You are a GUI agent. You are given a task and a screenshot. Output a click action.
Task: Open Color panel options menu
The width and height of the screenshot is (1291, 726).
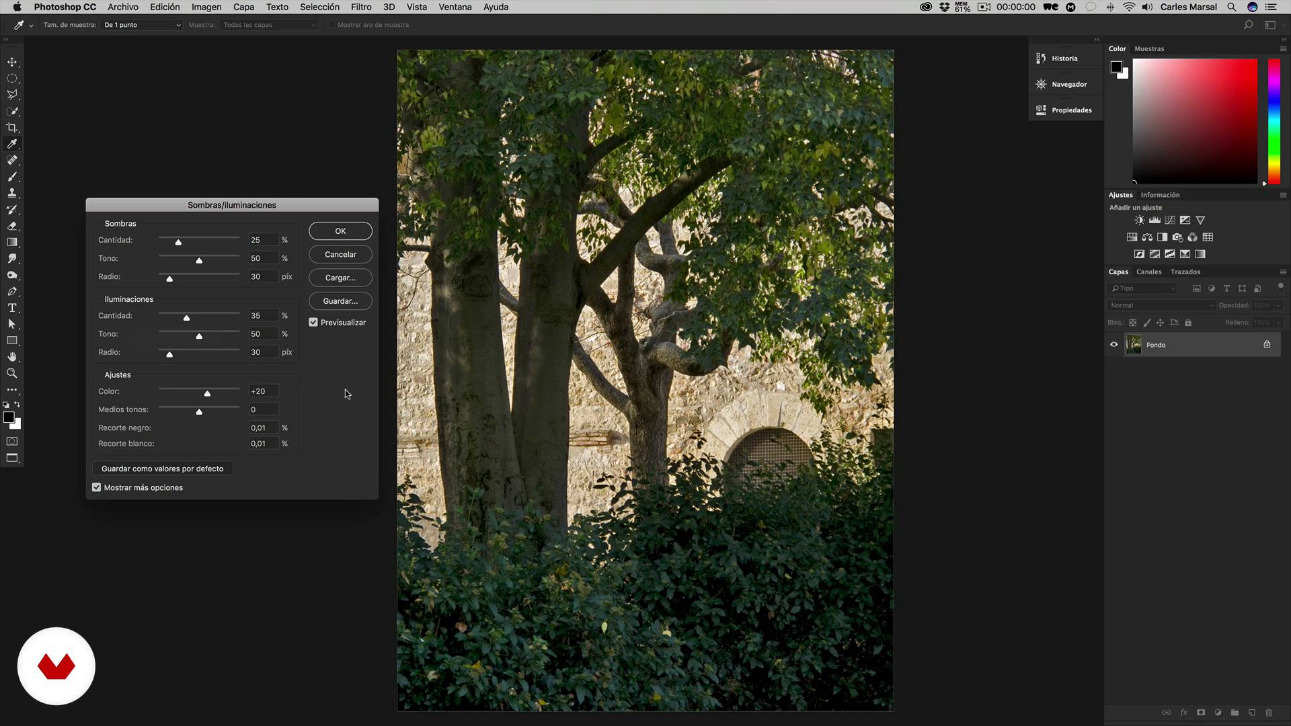click(x=1283, y=48)
